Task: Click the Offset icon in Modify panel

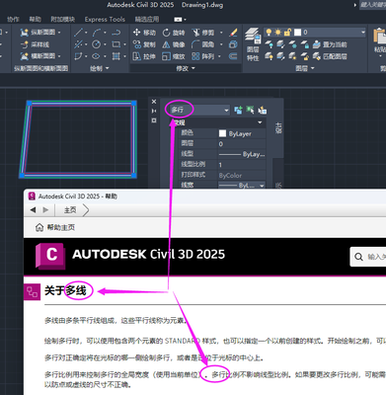Action: 233,56
